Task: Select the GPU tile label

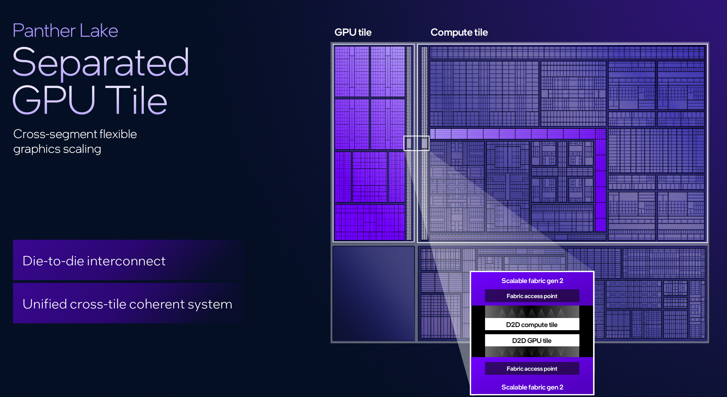Action: pos(353,32)
